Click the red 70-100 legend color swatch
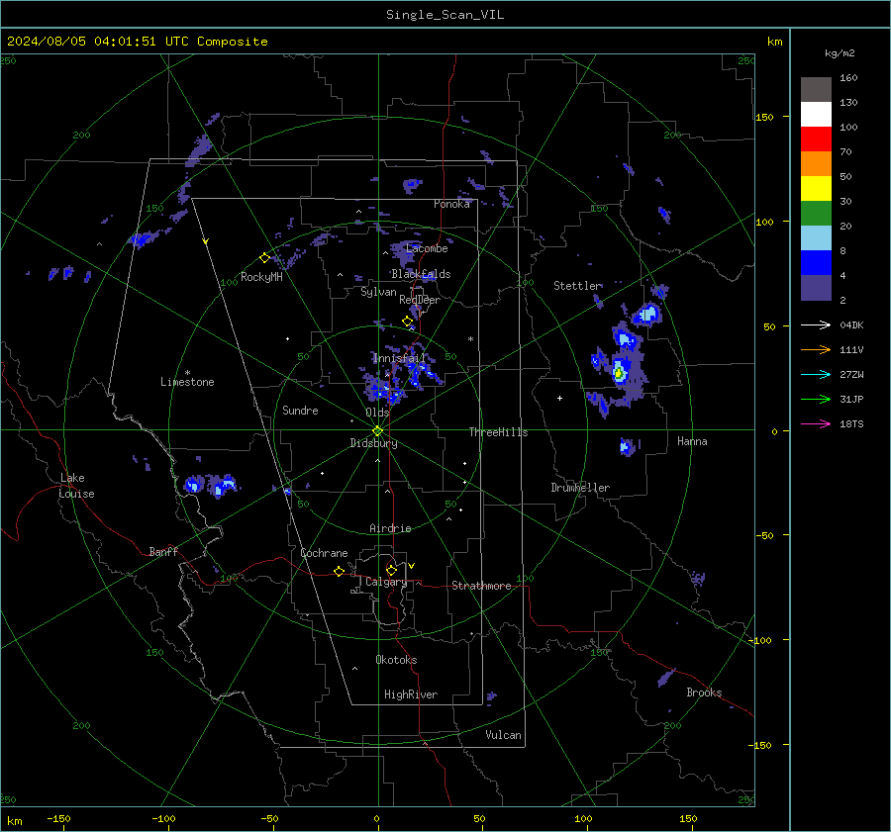Image resolution: width=891 pixels, height=832 pixels. [816, 139]
